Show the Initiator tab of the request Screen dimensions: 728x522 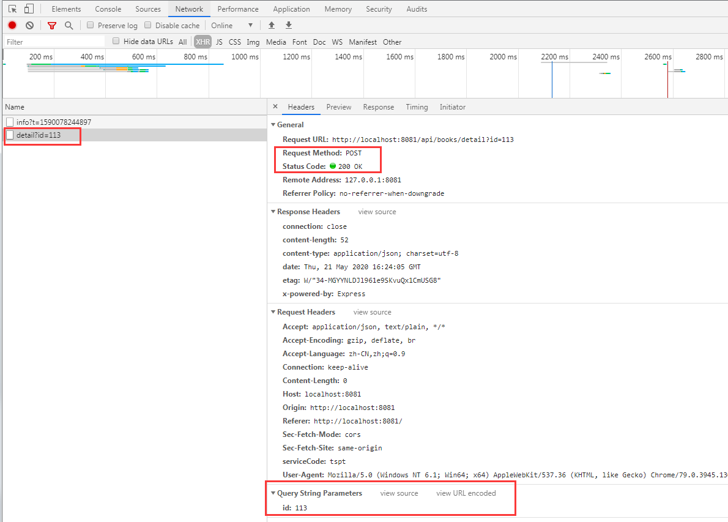pos(453,107)
